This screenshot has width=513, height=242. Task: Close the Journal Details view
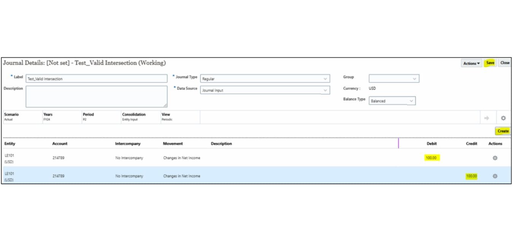(x=505, y=63)
